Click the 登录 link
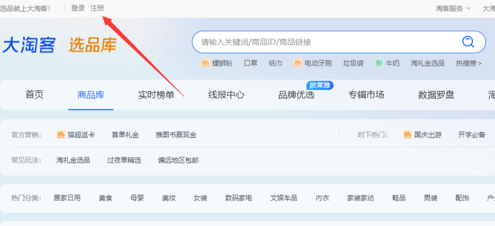This screenshot has height=226, width=495. pos(78,8)
